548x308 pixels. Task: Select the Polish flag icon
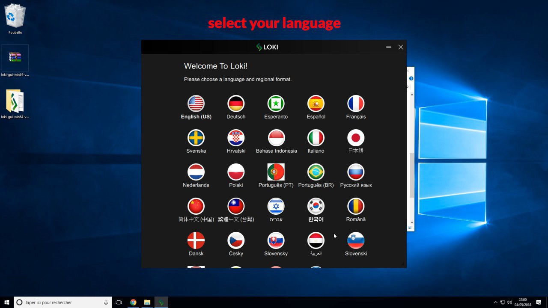(x=236, y=172)
